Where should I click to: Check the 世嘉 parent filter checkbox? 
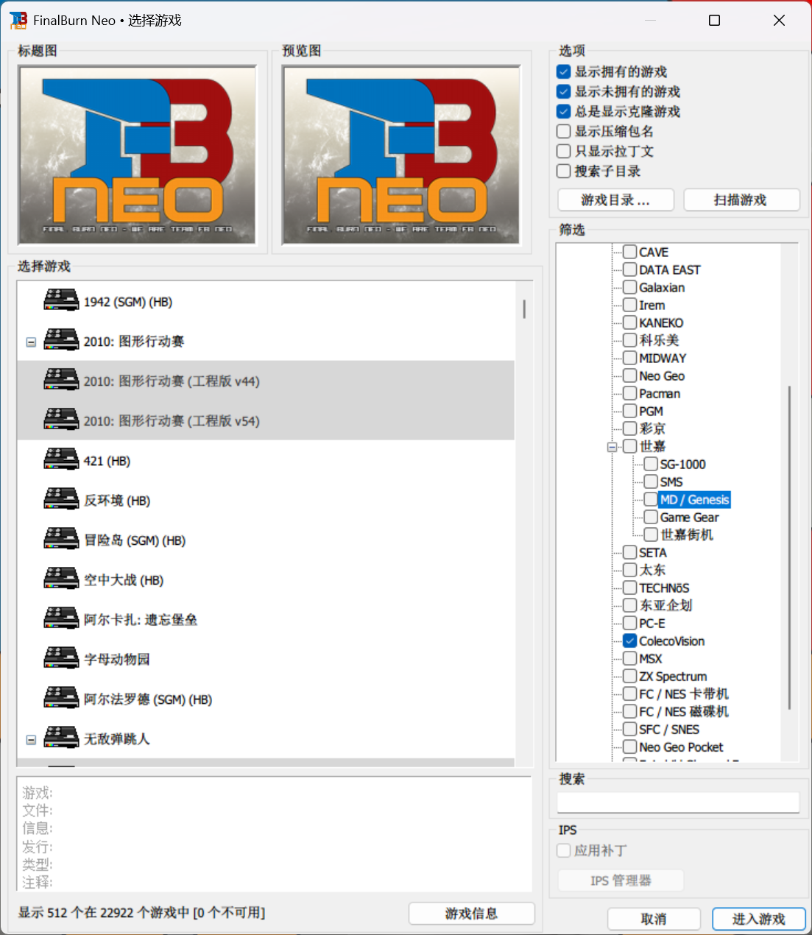tap(630, 446)
